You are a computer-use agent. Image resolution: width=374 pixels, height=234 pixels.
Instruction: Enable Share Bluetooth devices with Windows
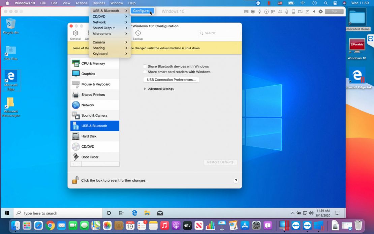click(145, 66)
